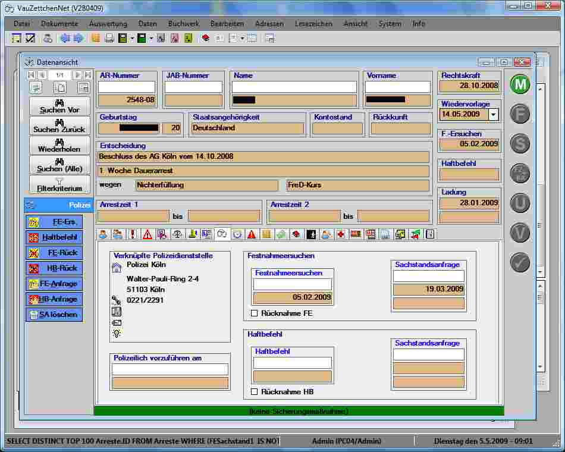Select the black walking-person tab
This screenshot has width=565, height=452.
coord(311,234)
